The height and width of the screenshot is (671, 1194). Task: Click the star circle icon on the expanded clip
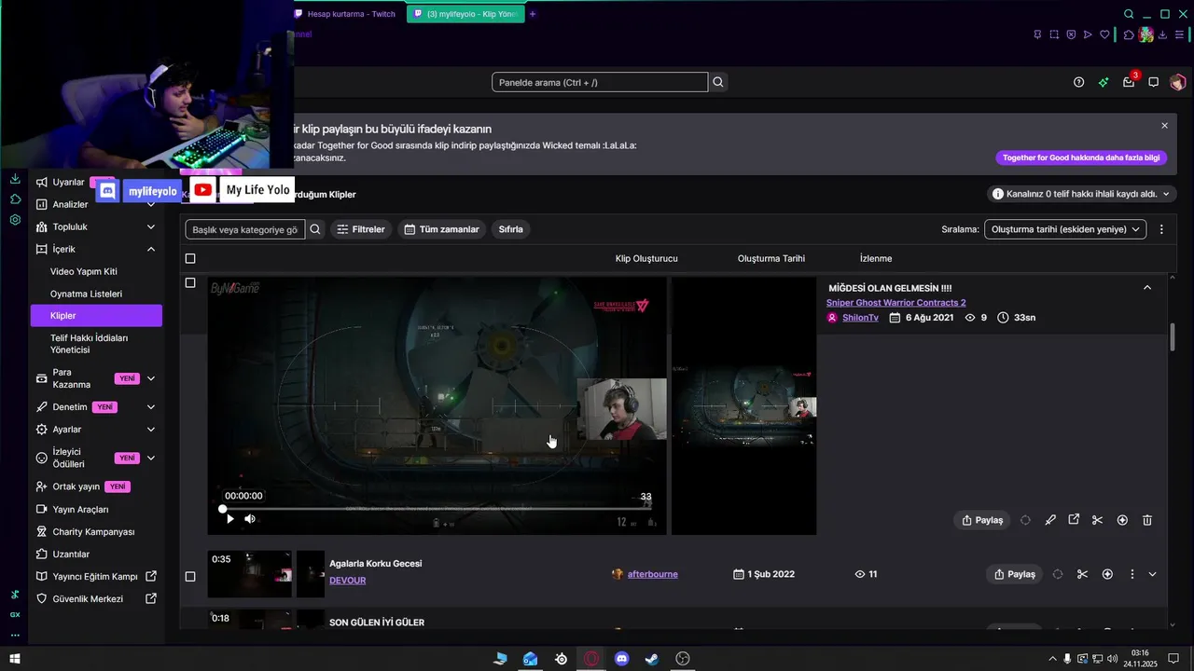(x=1122, y=520)
